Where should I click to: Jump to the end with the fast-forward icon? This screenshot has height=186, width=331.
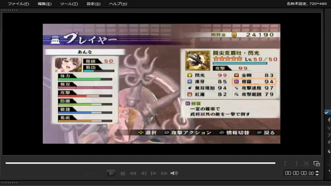pos(164,173)
